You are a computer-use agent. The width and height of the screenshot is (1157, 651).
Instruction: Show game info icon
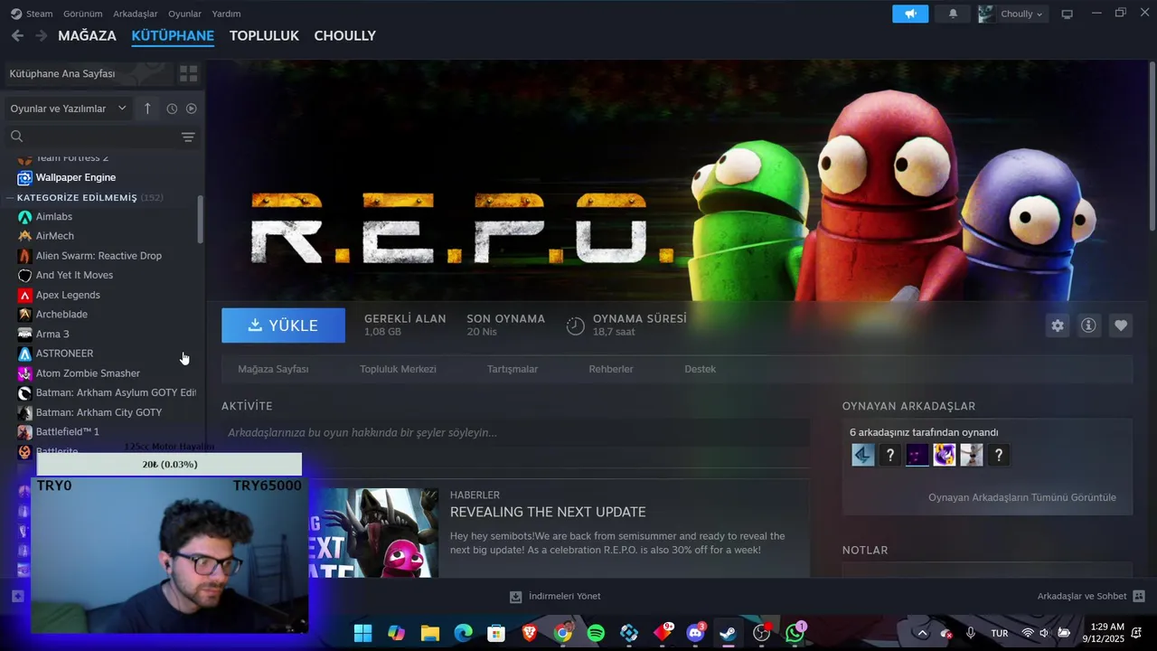[1089, 325]
